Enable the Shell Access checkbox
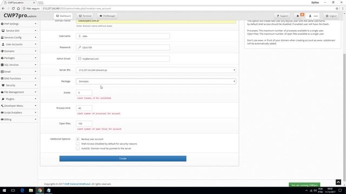346x194 pixels. [78, 144]
